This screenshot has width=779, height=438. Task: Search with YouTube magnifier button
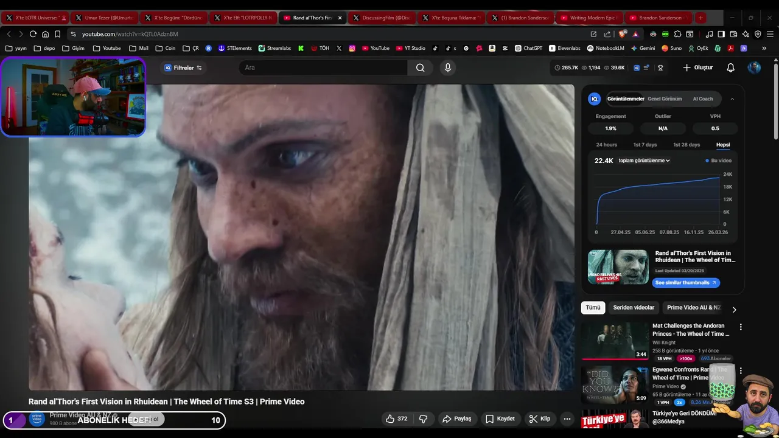tap(420, 68)
